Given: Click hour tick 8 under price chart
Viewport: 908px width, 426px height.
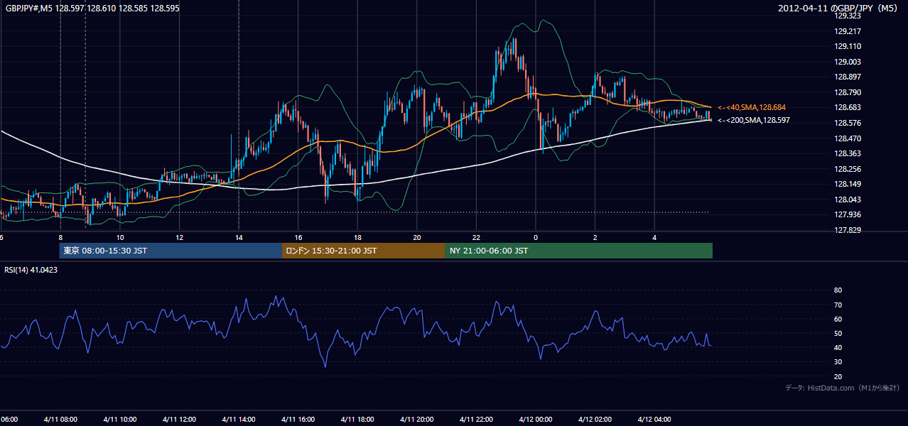Looking at the screenshot, I should click(60, 237).
